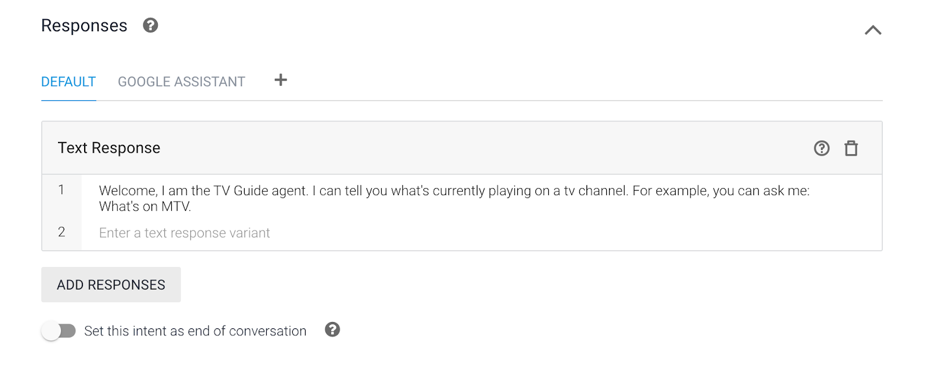Collapse the Responses section with chevron

pos(873,30)
